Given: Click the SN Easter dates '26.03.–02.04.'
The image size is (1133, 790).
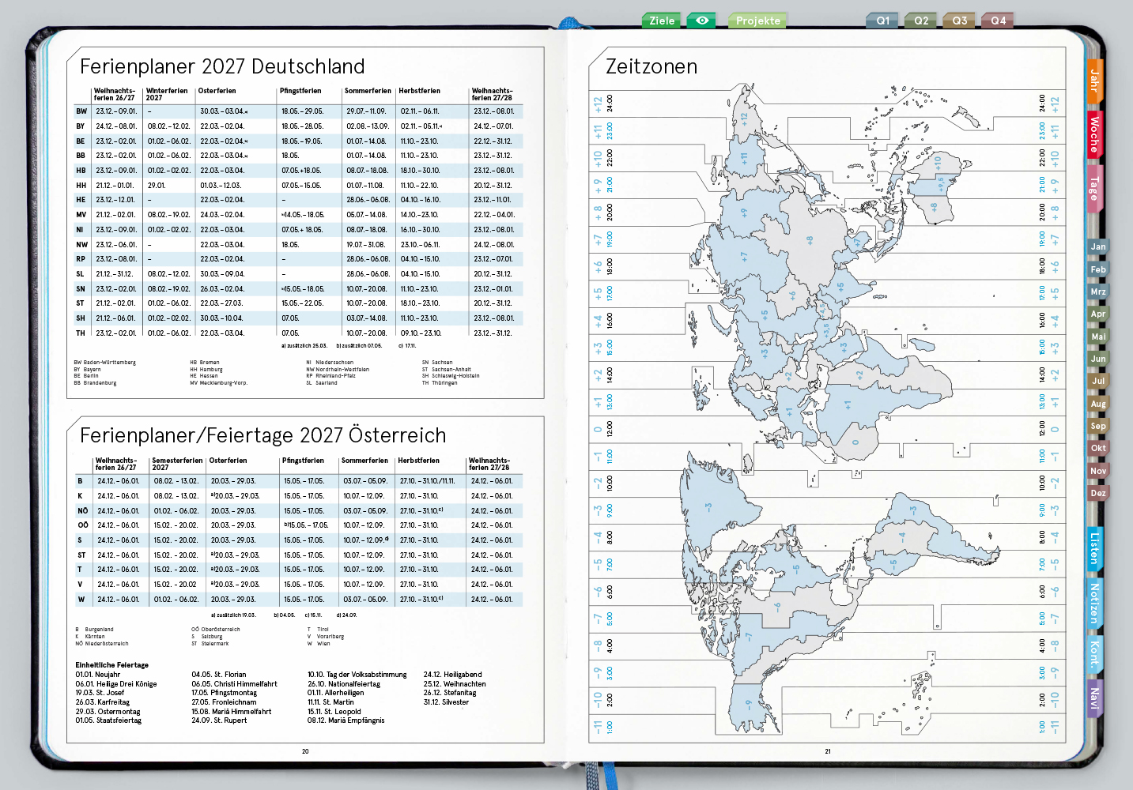Looking at the screenshot, I should 222,289.
